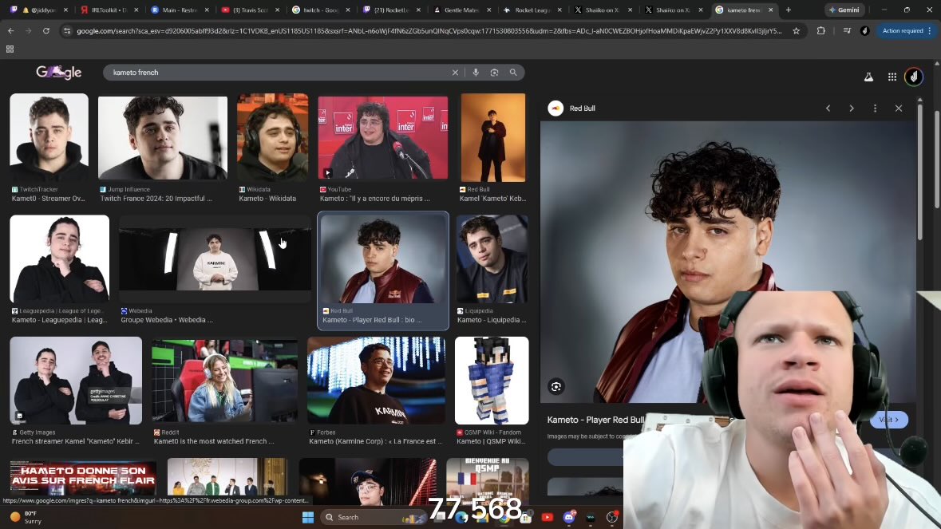Click the large Kameto preview image
Image resolution: width=941 pixels, height=529 pixels.
coord(728,262)
